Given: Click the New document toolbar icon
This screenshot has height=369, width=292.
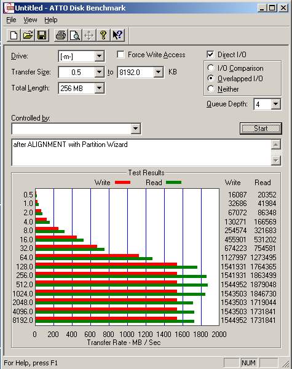Looking at the screenshot, I should point(14,35).
